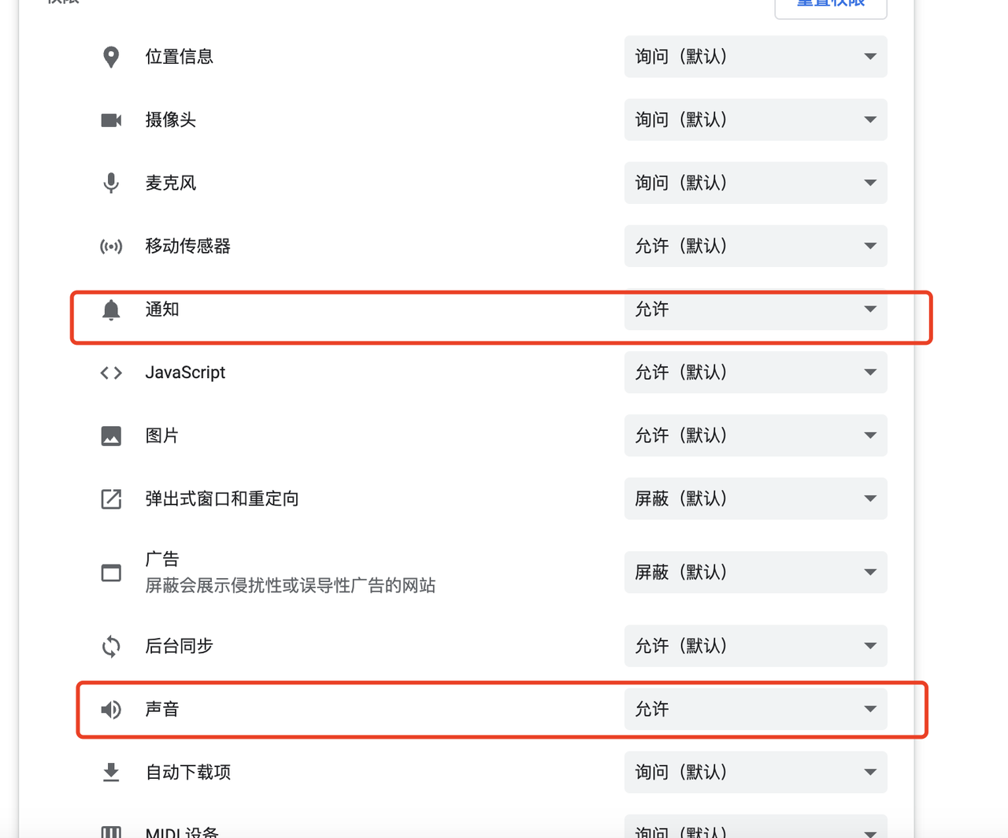This screenshot has width=1008, height=838.
Task: Click the camera icon beside 摄像头
Action: 111,120
